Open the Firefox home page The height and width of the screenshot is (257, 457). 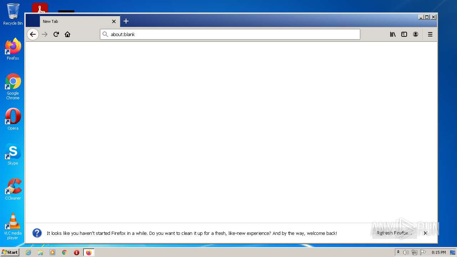(67, 34)
